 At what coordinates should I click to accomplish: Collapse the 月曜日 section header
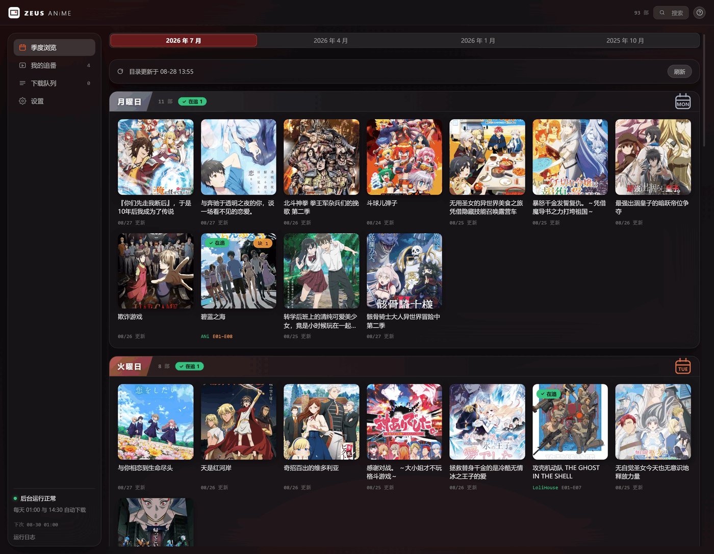404,101
